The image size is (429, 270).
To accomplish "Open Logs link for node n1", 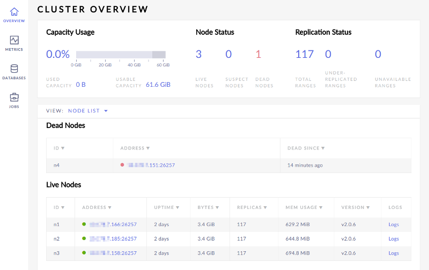I will (394, 224).
